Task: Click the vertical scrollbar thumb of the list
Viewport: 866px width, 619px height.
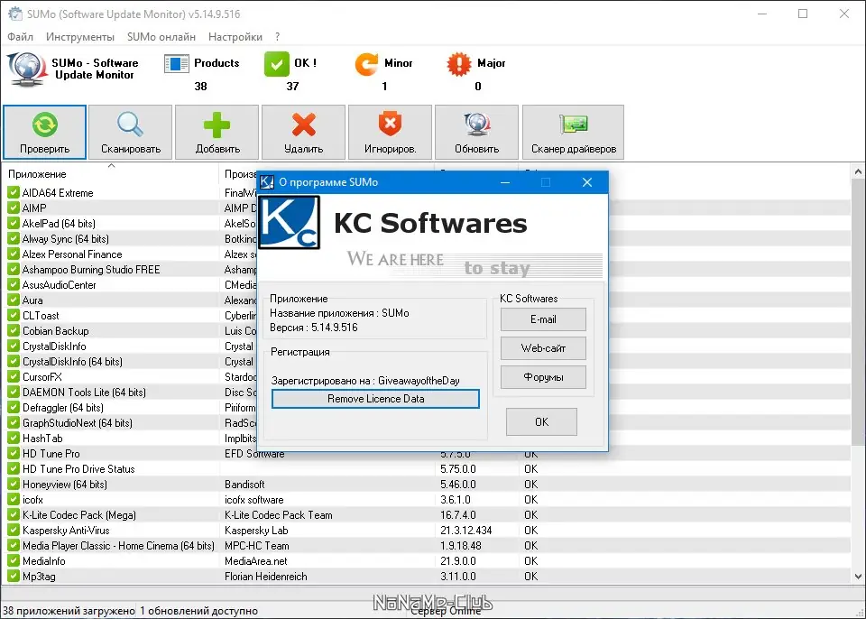Action: 858,312
